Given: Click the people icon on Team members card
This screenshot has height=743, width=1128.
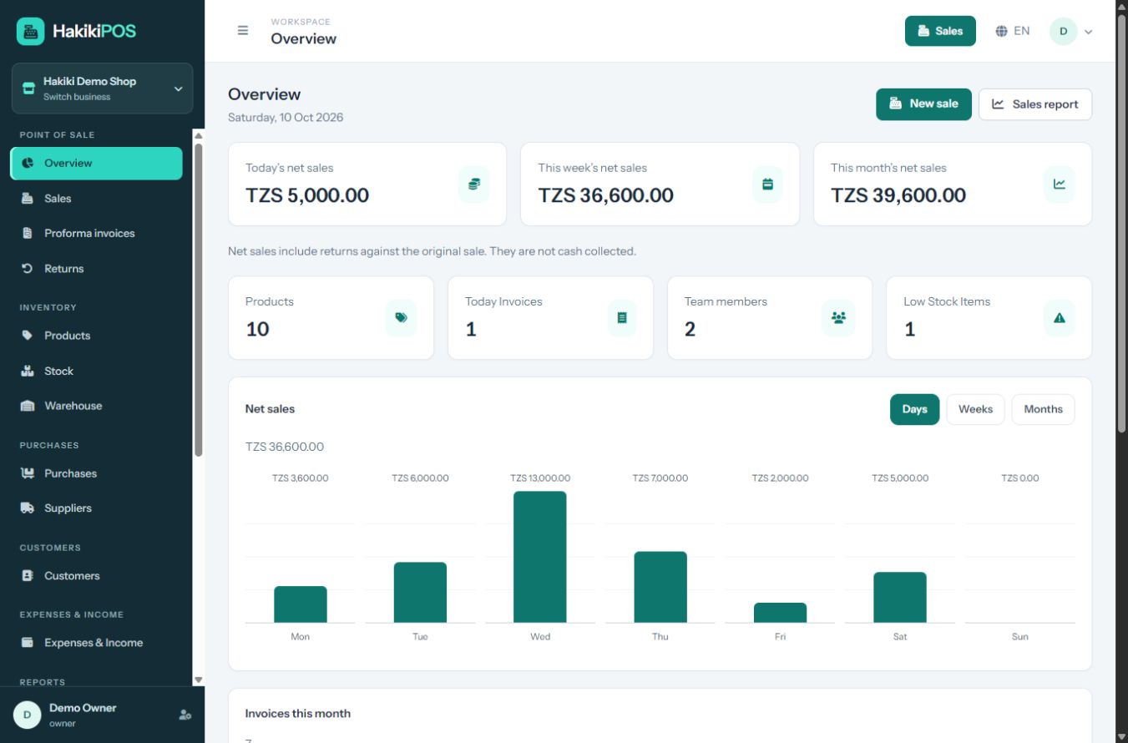Looking at the screenshot, I should 839,318.
